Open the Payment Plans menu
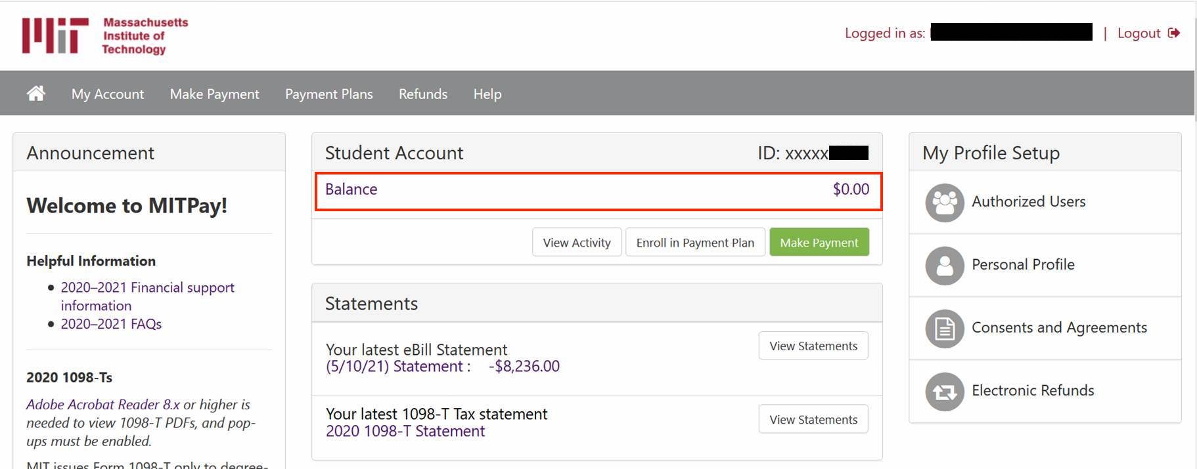 (329, 94)
